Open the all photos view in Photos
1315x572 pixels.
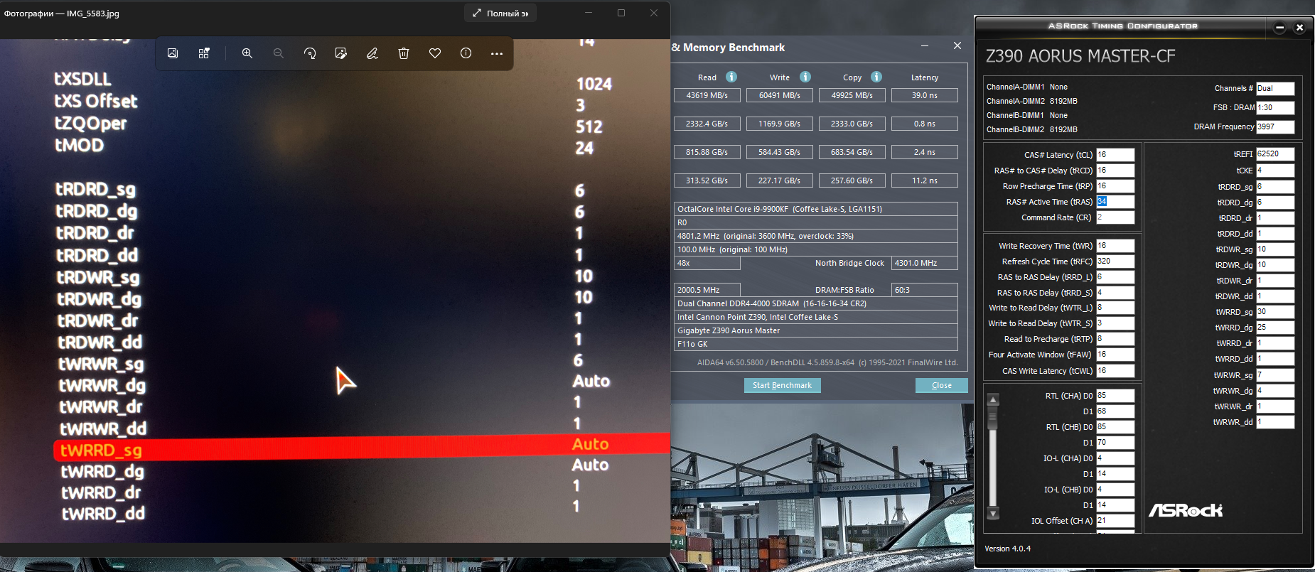point(172,53)
